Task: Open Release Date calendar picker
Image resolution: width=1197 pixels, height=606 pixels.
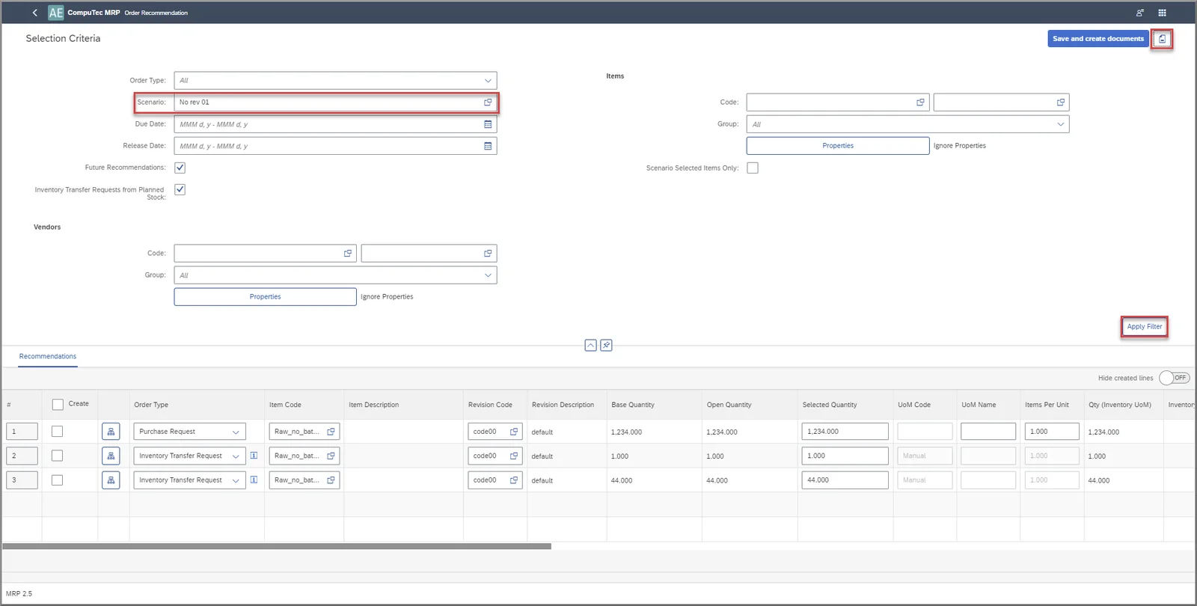Action: tap(488, 146)
